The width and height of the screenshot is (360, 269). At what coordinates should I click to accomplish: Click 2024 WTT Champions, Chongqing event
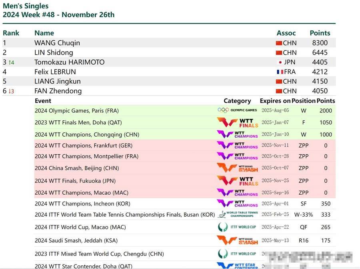tap(87, 134)
